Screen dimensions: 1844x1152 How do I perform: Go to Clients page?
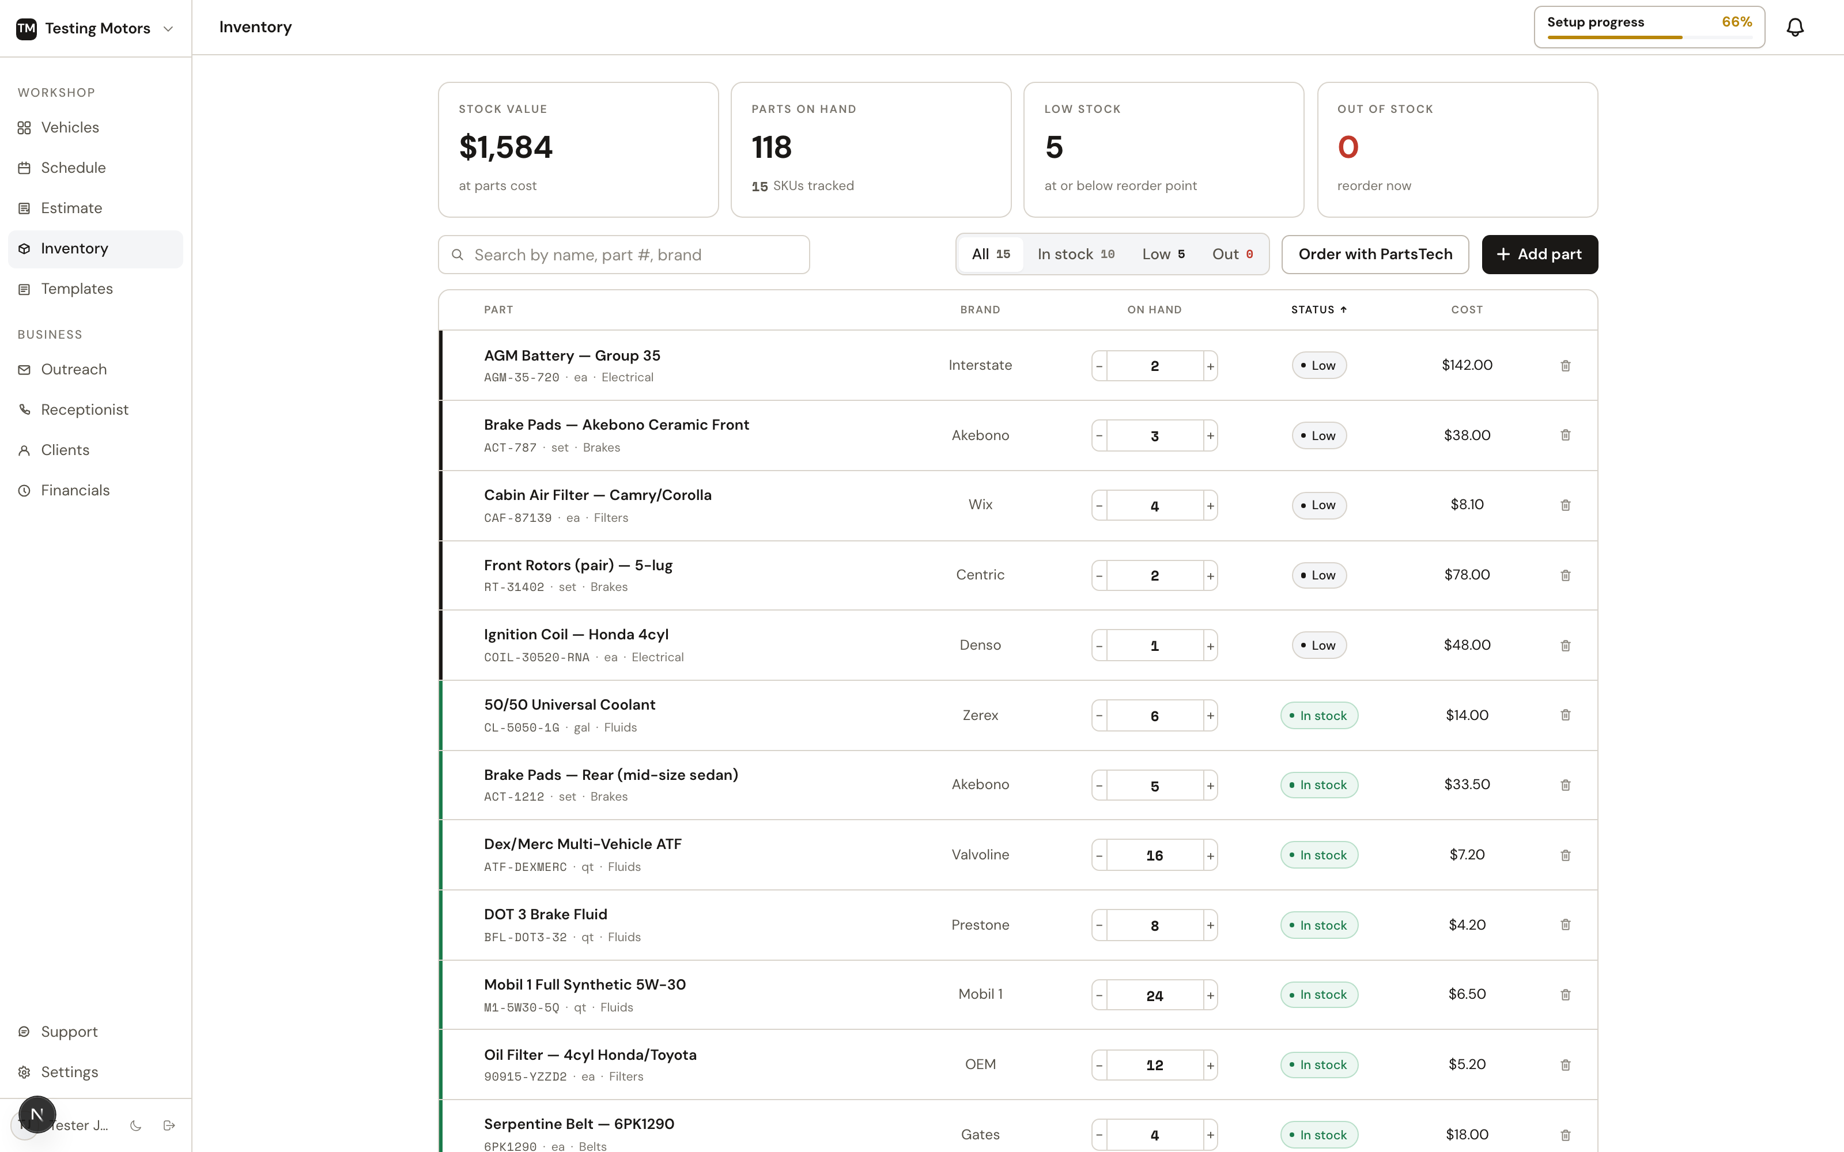tap(95, 450)
